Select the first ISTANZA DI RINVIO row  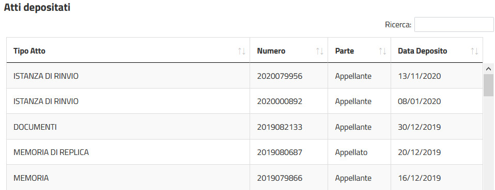pos(245,76)
